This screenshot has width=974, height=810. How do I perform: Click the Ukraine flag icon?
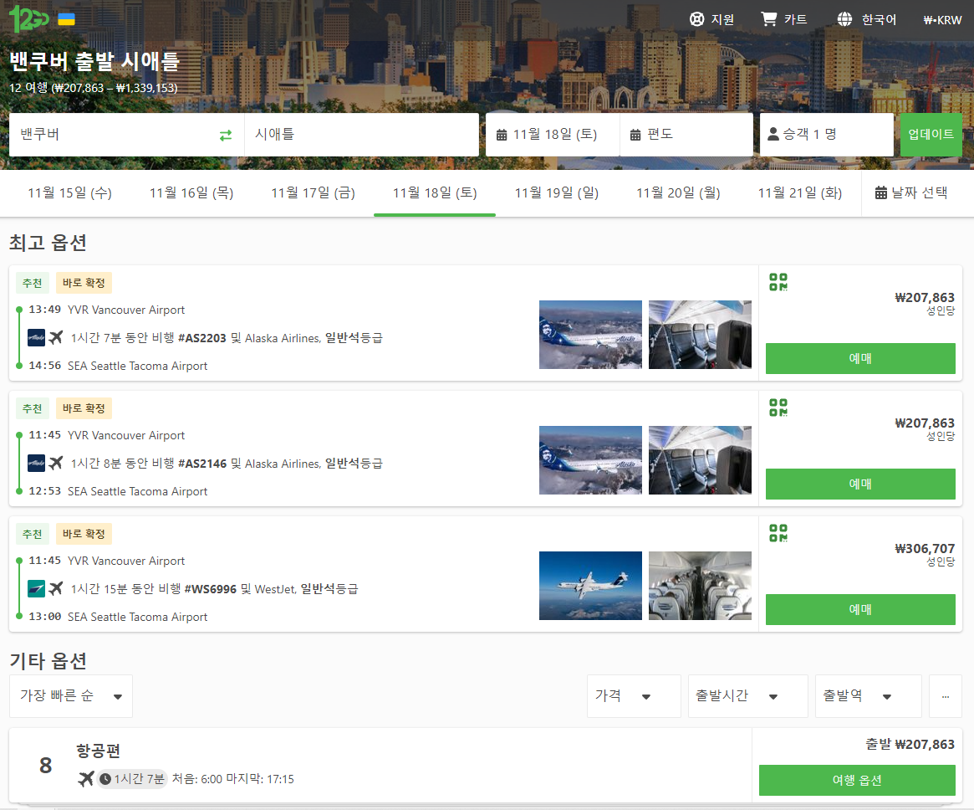(x=66, y=19)
